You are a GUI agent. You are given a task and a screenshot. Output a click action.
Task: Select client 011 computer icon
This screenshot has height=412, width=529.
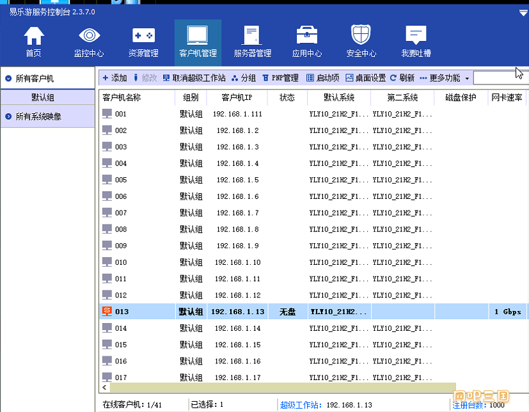pyautogui.click(x=107, y=279)
